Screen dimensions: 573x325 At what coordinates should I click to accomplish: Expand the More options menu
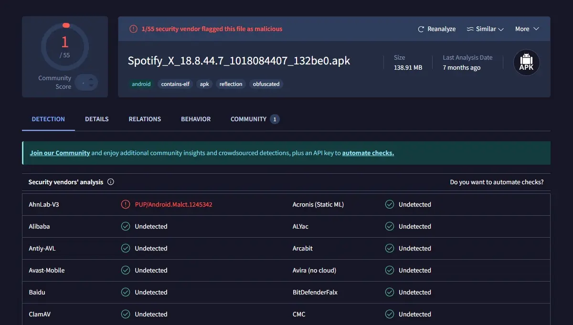pyautogui.click(x=526, y=29)
